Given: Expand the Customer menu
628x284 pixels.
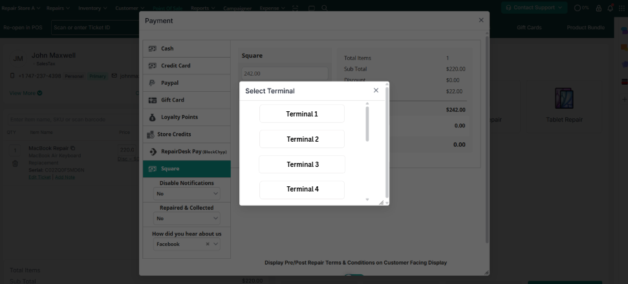Looking at the screenshot, I should 130,8.
